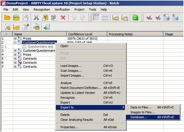Click the red check with right arrow

[x=158, y=18]
